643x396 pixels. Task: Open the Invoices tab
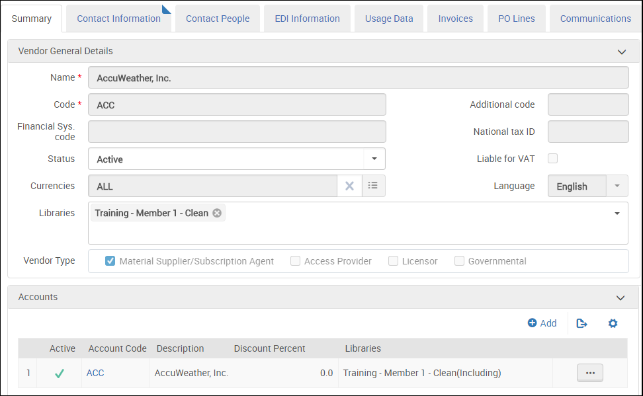click(455, 19)
